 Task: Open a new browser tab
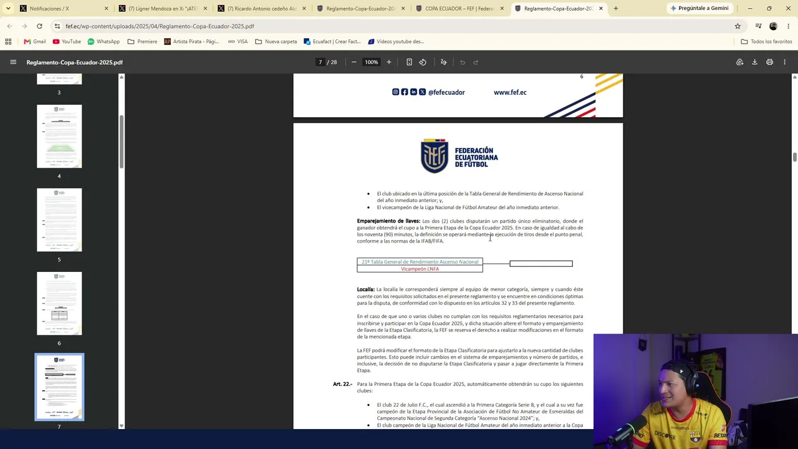pyautogui.click(x=615, y=9)
